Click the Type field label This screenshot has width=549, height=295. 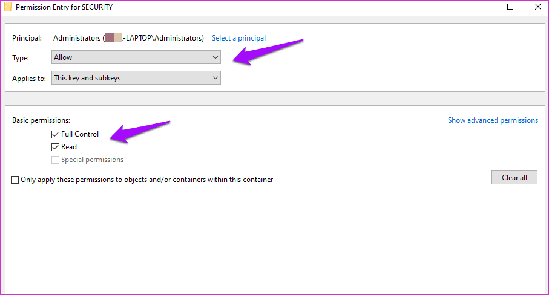point(21,58)
